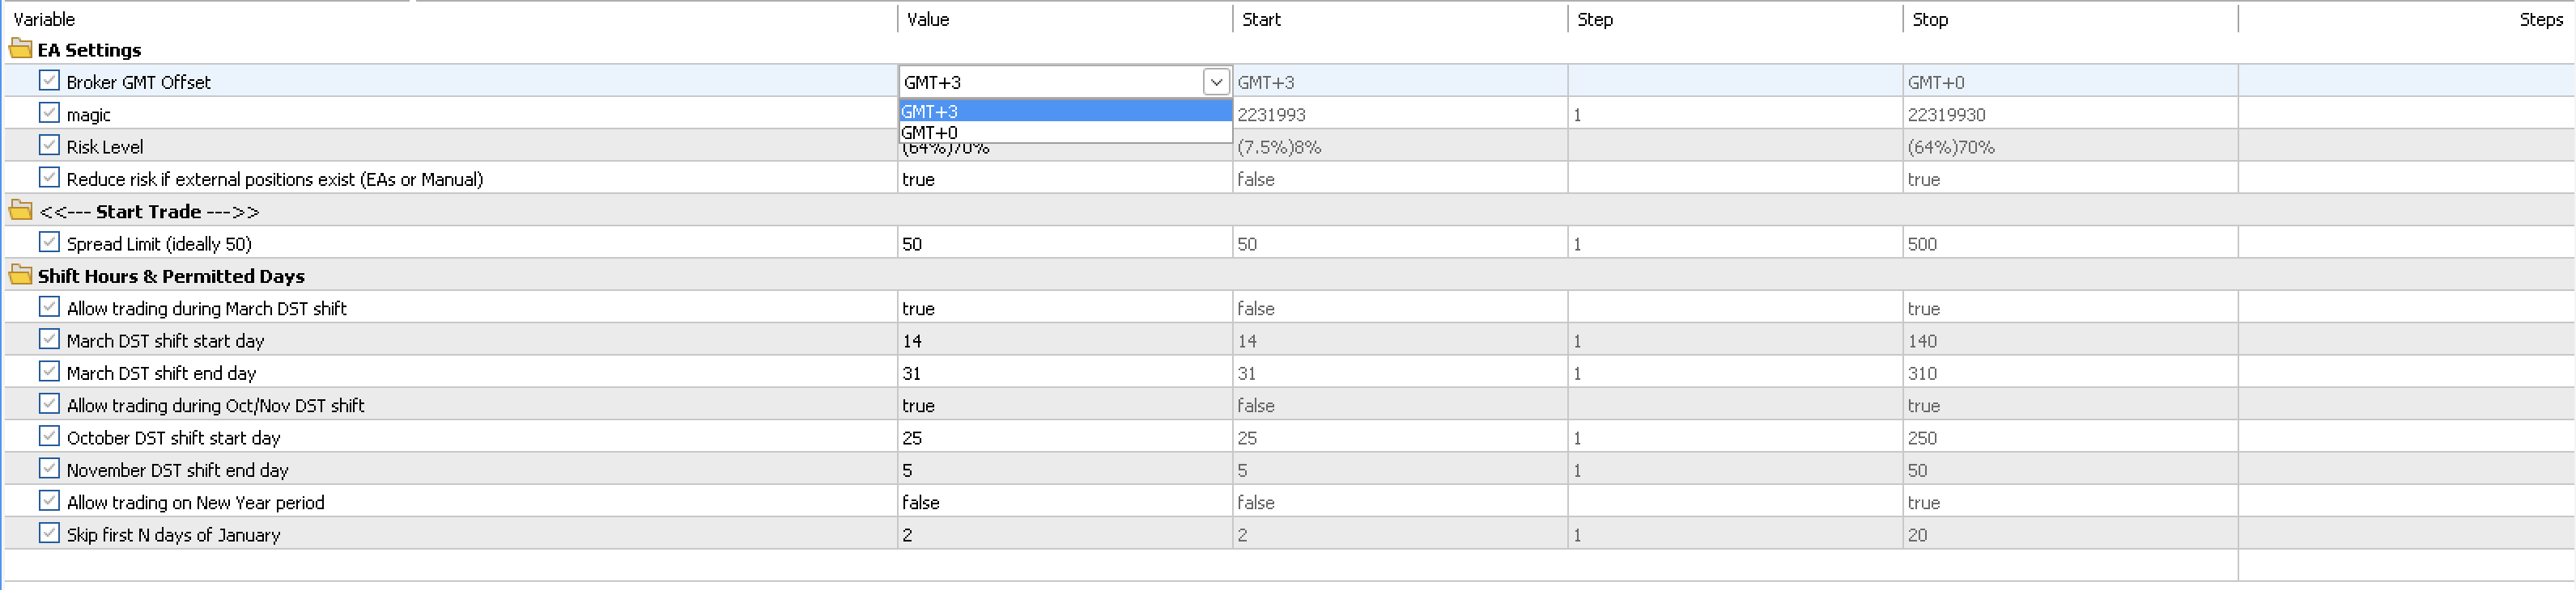Toggle the Risk Level checkbox
Viewport: 2576px width, 590px height.
(49, 145)
